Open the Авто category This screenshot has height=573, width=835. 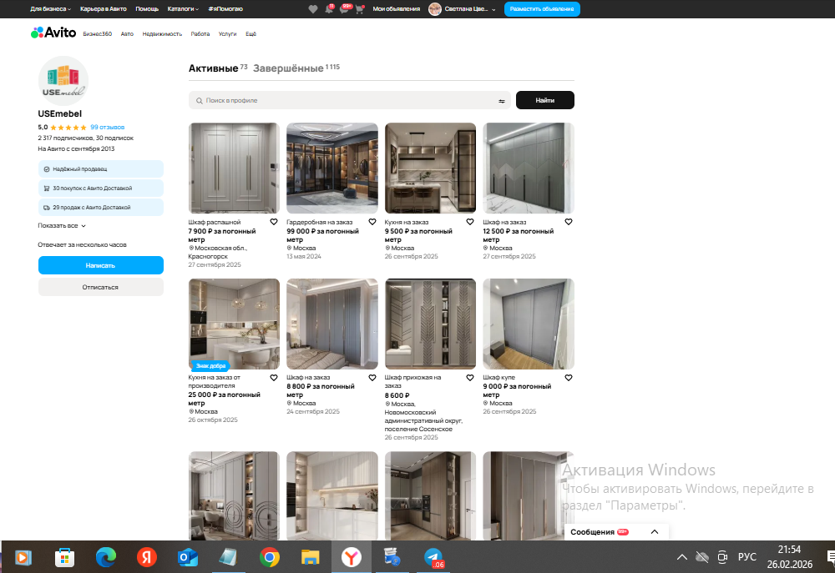127,34
